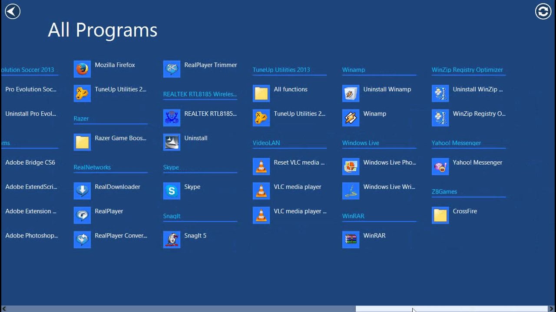556x312 pixels.
Task: Click the Windows Live group header
Action: (x=361, y=143)
